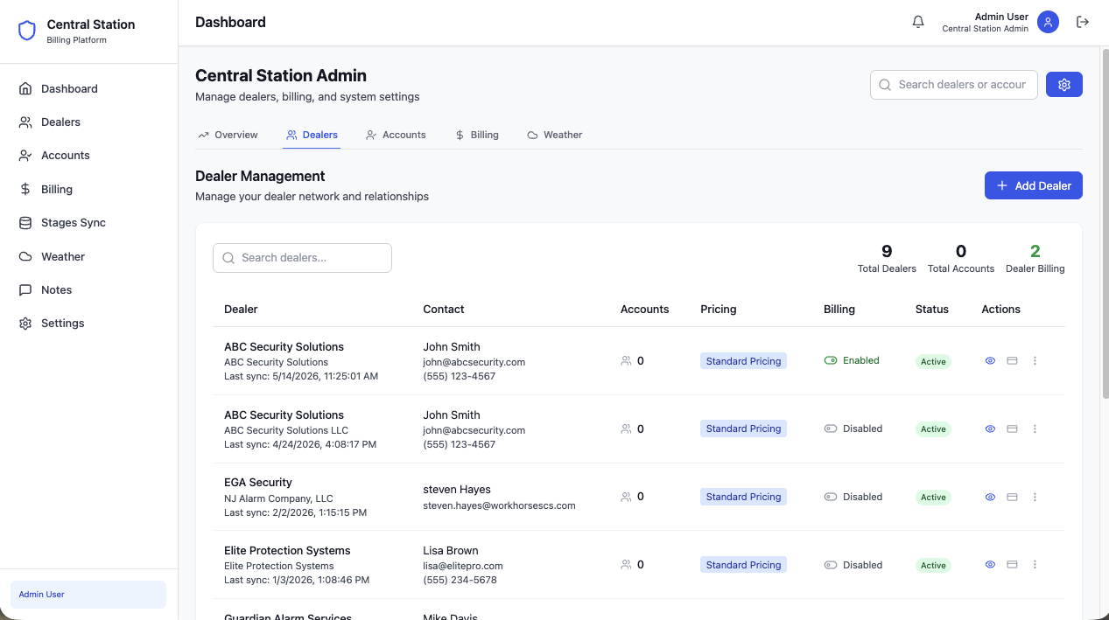Screen dimensions: 1109x620
Task: Open more options for Elite Protection Systems
Action: (x=1035, y=565)
